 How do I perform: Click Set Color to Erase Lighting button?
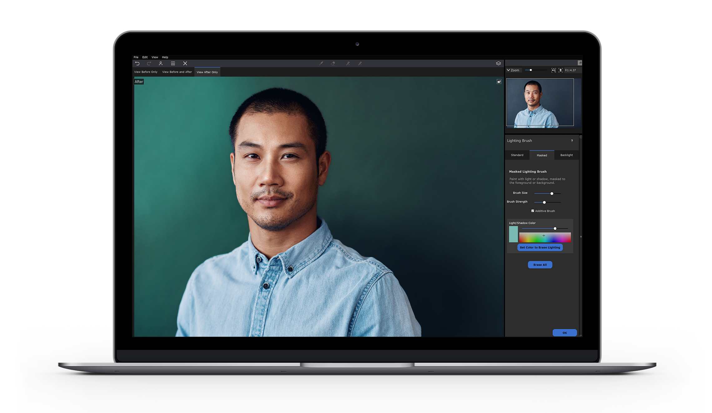click(x=540, y=247)
